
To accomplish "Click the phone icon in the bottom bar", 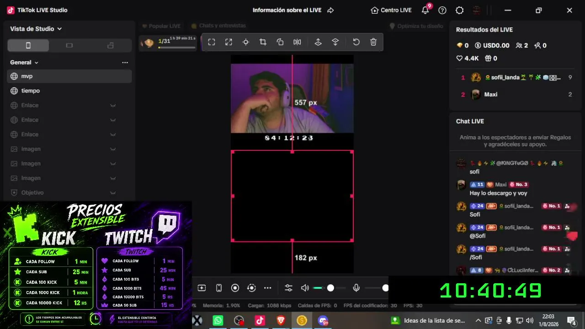I will [219, 288].
